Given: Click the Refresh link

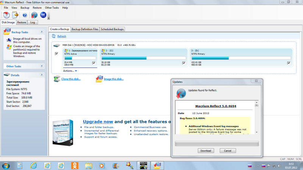Looking at the screenshot, I should [x=62, y=36].
